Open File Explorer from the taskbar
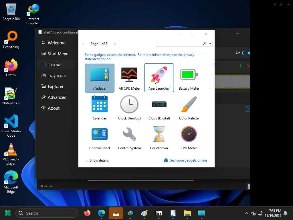The image size is (293, 220). tap(187, 213)
